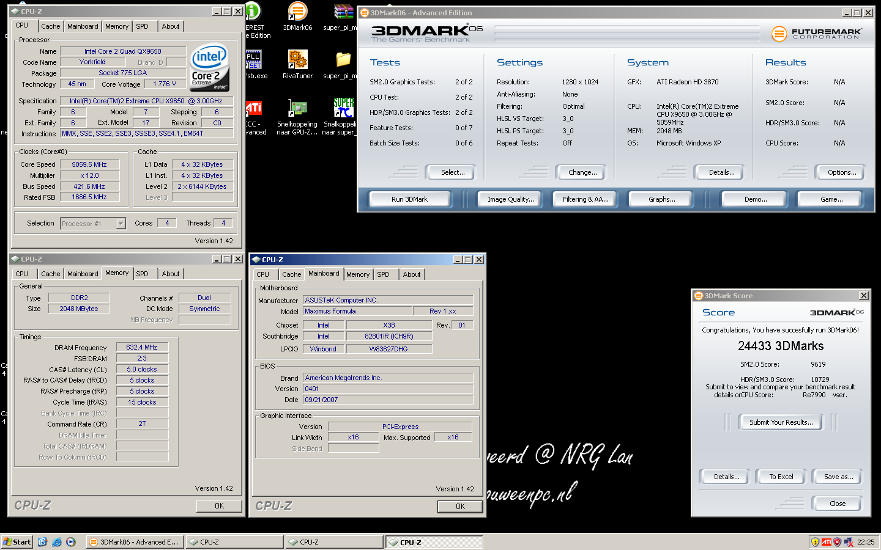Open About tab in the CPU-Z processor window
881x550 pixels.
pos(171,26)
